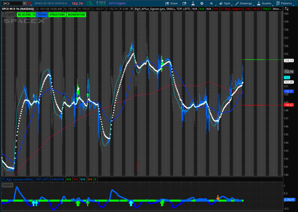298x212 pixels.
Task: Click the red stop line at 148.62
Action: [262, 105]
